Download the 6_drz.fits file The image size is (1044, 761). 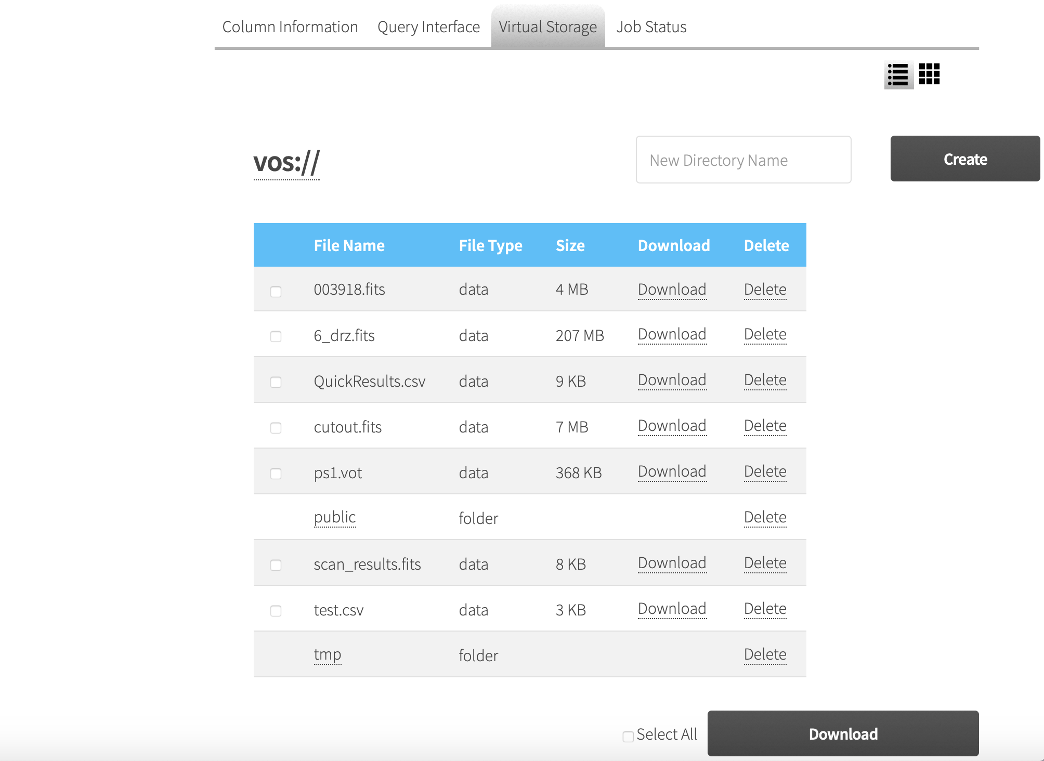[x=672, y=334]
